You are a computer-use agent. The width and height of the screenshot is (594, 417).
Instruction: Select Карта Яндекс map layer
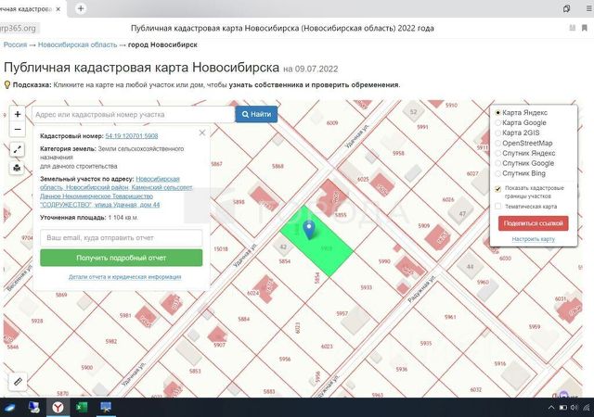[x=522, y=112]
